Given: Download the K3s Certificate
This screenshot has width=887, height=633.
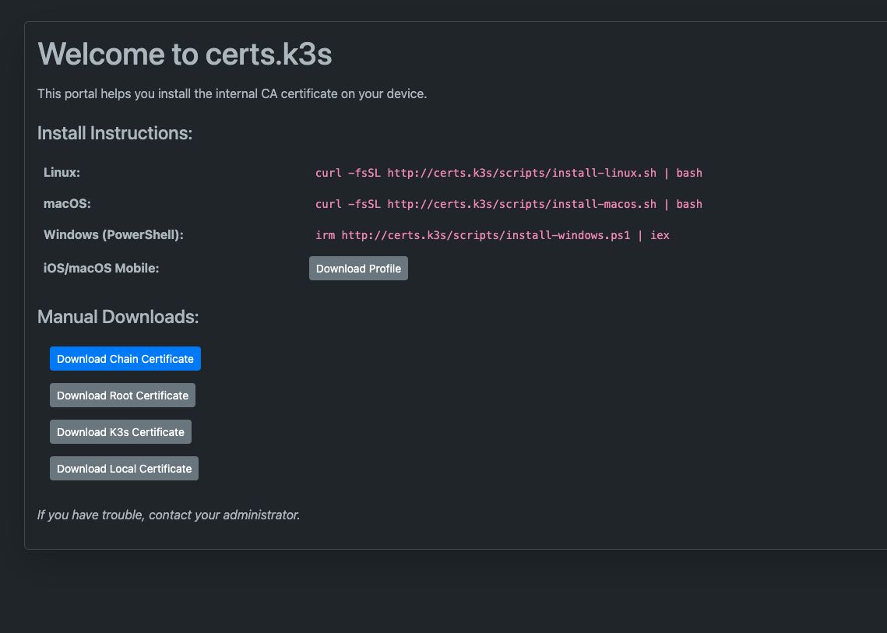Looking at the screenshot, I should pos(121,432).
